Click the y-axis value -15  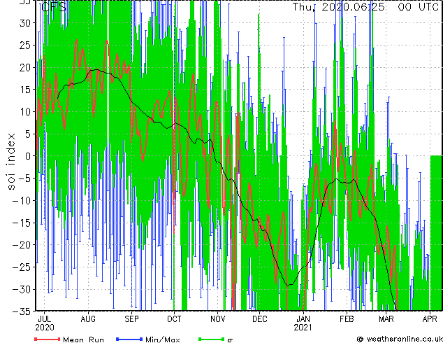pos(22,223)
